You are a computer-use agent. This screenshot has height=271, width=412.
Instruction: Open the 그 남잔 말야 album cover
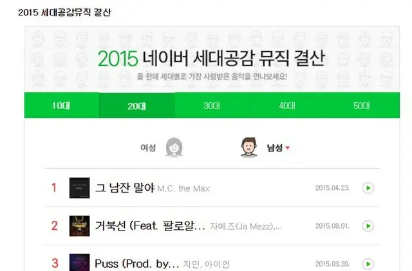coord(79,188)
